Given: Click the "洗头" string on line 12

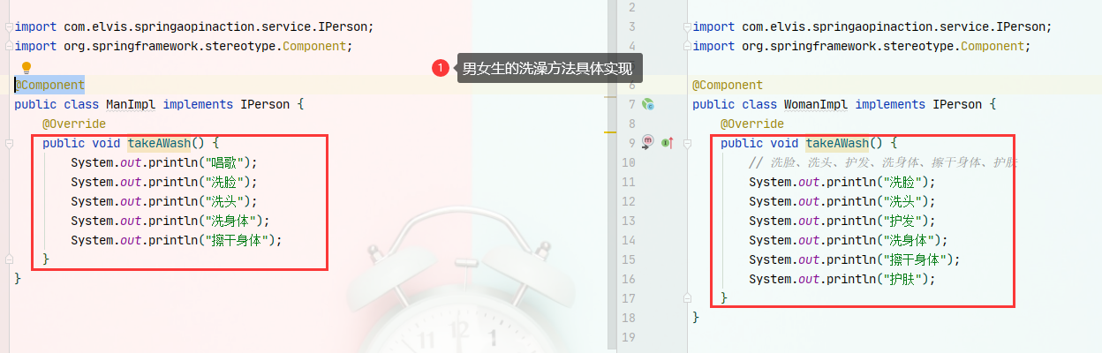Looking at the screenshot, I should coord(902,201).
